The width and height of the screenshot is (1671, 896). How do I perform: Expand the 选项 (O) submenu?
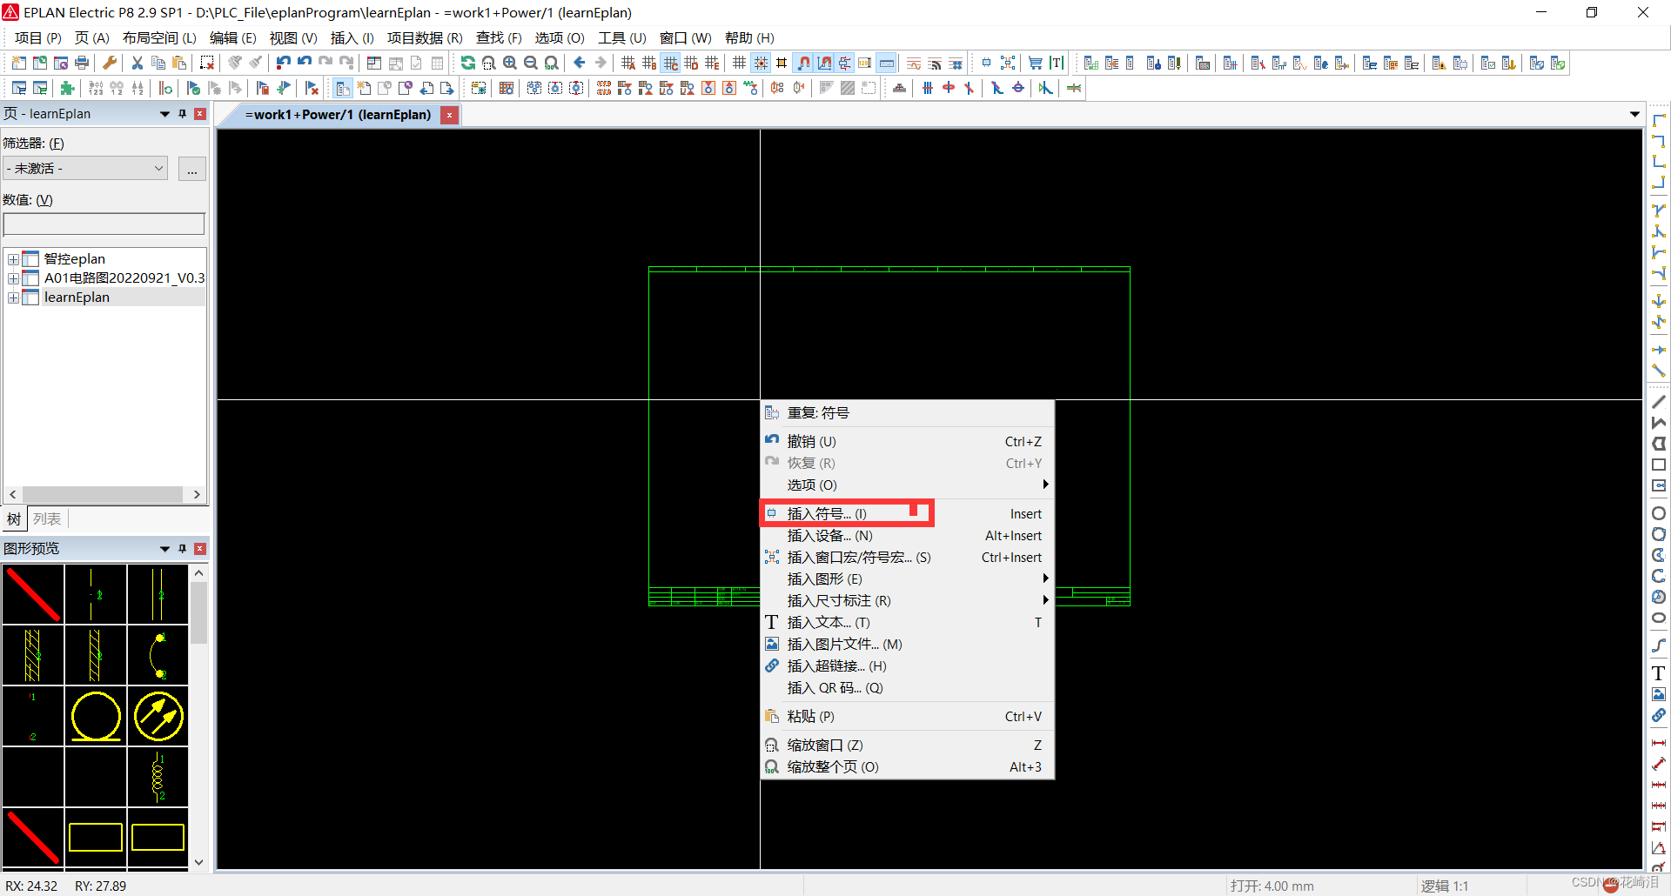907,485
